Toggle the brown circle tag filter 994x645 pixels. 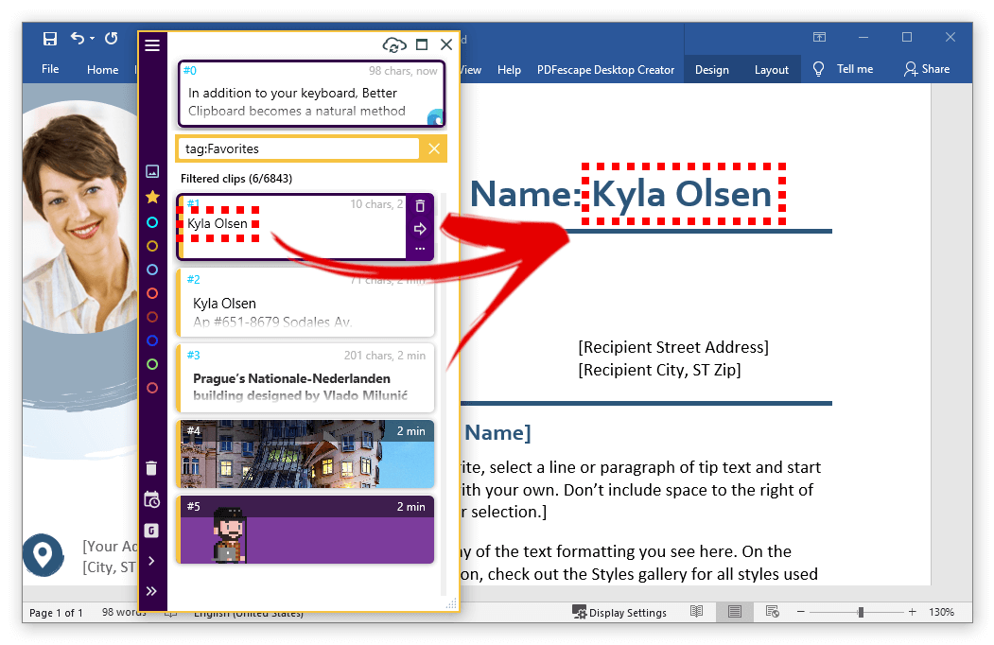[x=152, y=317]
